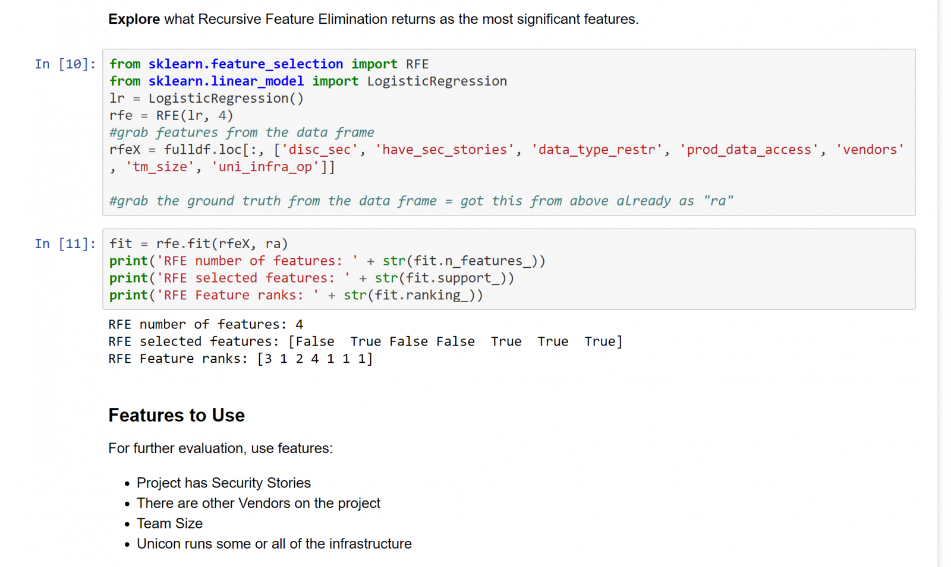Click the 'have_sec_stories' string in rfeX line
Viewport: 951px width, 567px height.
pos(445,150)
